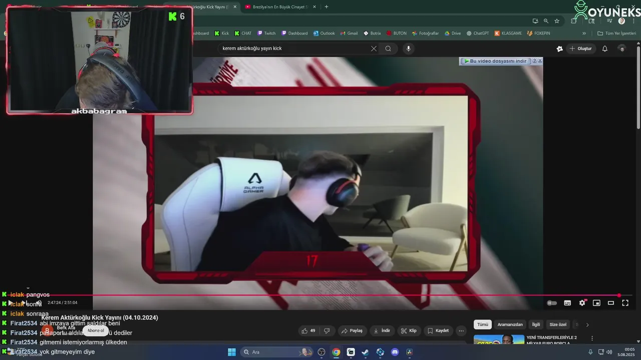Open the ChatGPT bookmark
641x360 pixels.
(477, 33)
